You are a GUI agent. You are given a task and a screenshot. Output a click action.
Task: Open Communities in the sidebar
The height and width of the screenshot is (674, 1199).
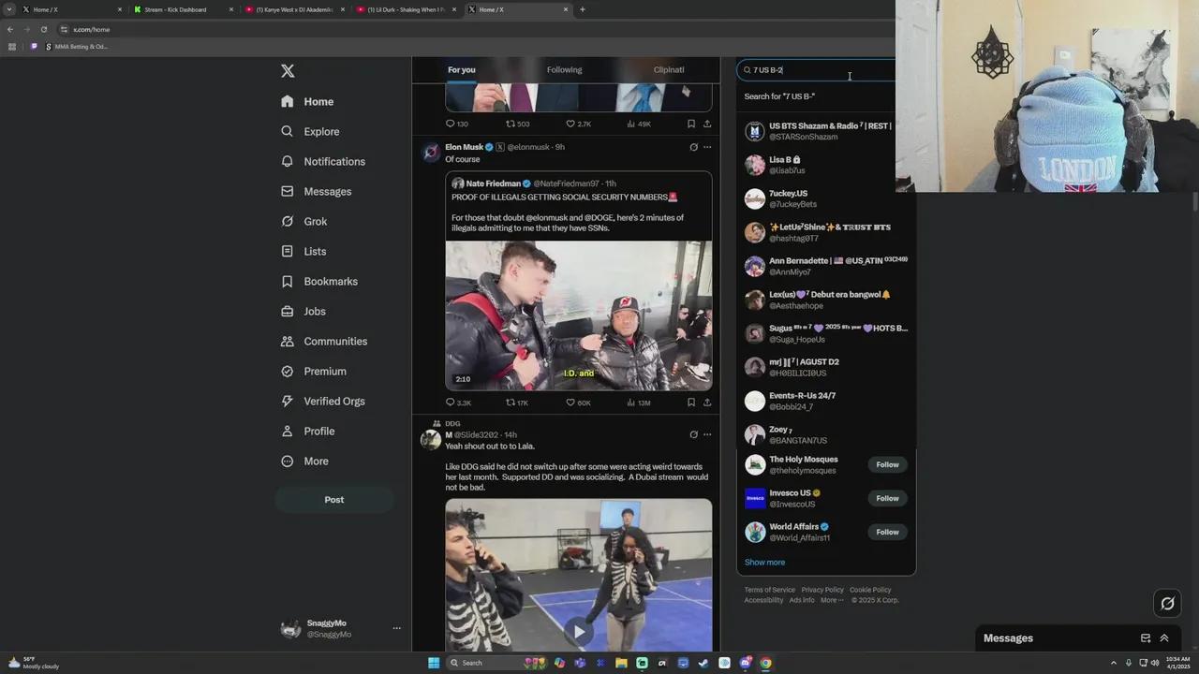324,341
